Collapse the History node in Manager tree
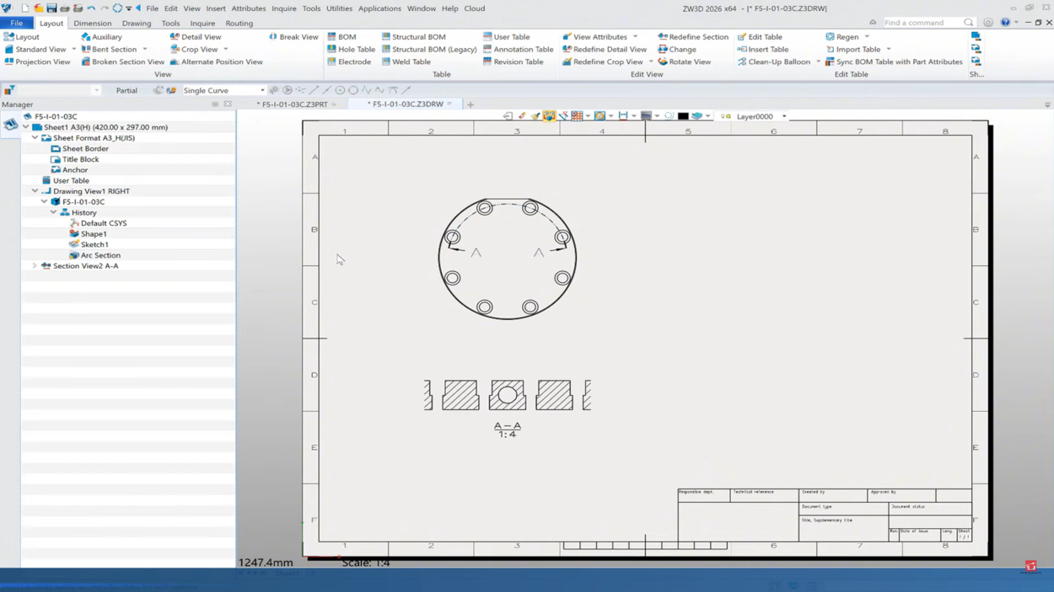 (54, 213)
